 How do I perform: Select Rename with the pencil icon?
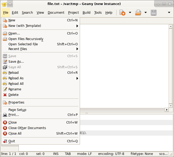[15, 89]
